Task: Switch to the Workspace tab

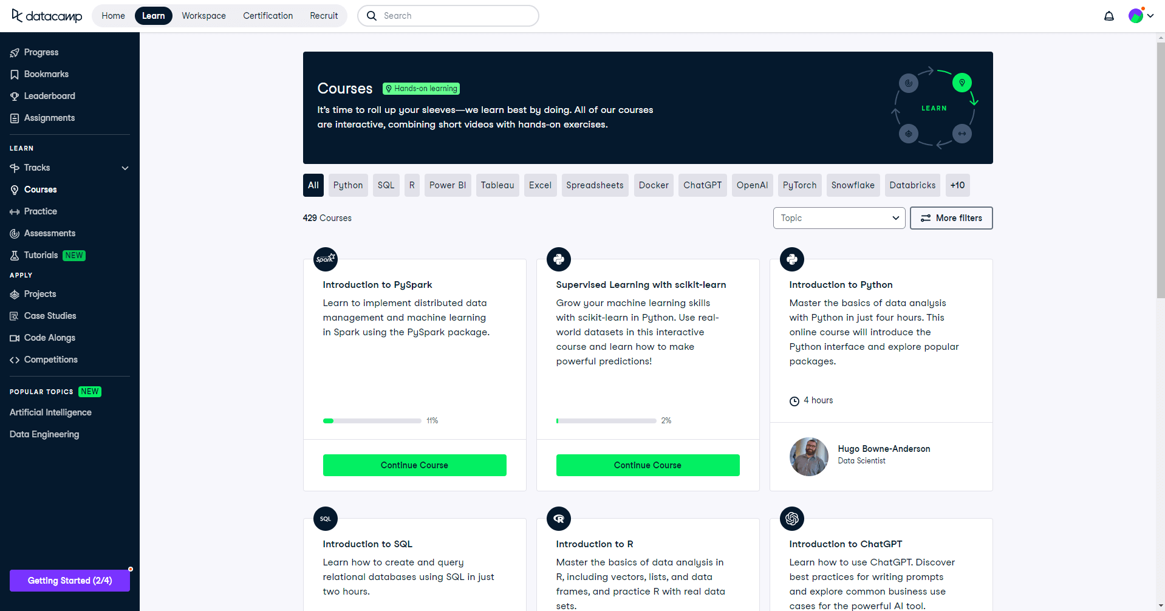Action: [x=203, y=16]
